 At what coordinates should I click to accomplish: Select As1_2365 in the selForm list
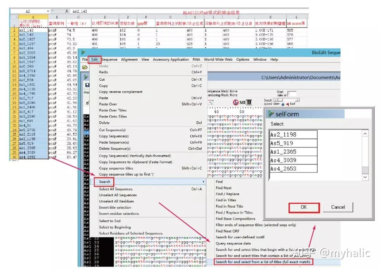(x=293, y=152)
